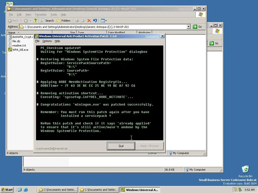Open the Explorer Help menu

tap(63, 15)
